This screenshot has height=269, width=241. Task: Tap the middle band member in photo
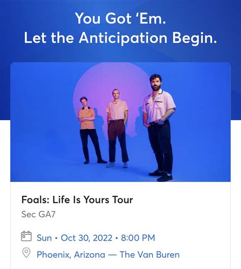click(117, 128)
